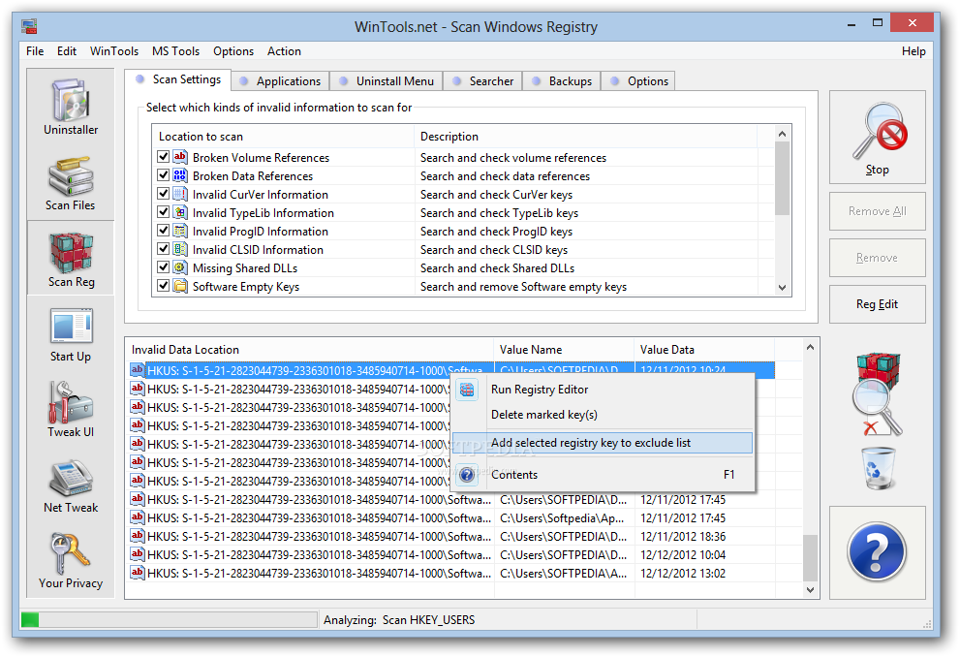The height and width of the screenshot is (657, 960).
Task: Click the Invalid CurVer Information row icon
Action: (180, 194)
